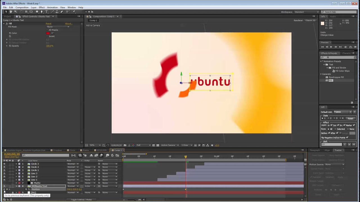The image size is (360, 202).
Task: Select the Rotation tool
Action: click(x=22, y=12)
